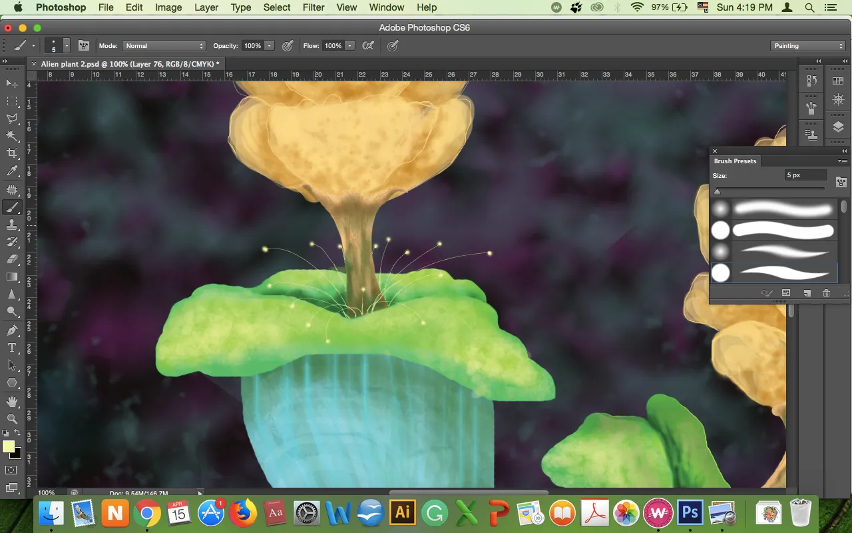Open the Window menu
This screenshot has width=852, height=533.
(387, 7)
